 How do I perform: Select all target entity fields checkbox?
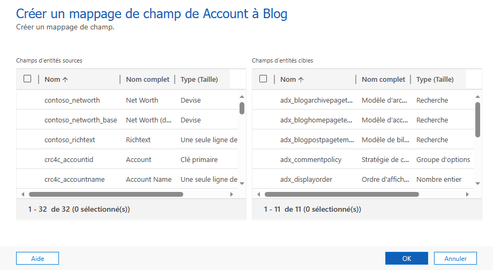coord(263,79)
